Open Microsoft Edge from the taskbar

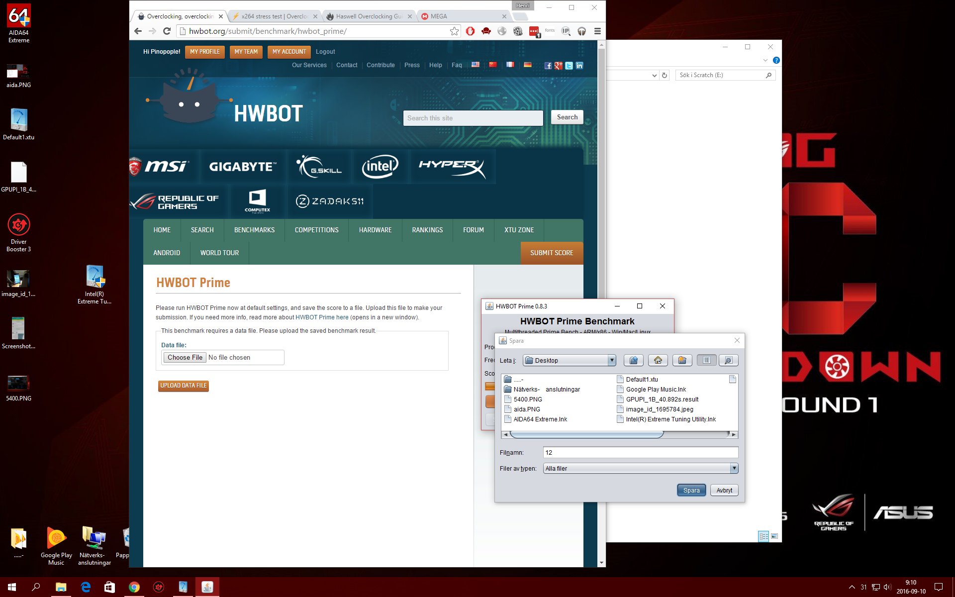[86, 587]
